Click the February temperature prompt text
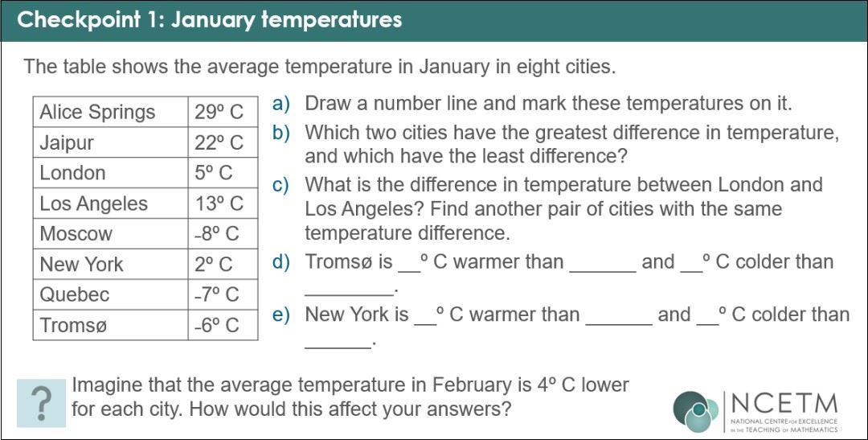This screenshot has width=868, height=440. click(x=350, y=397)
